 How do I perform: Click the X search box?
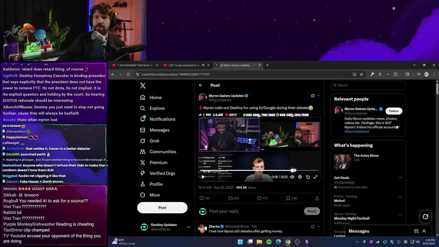(368, 85)
